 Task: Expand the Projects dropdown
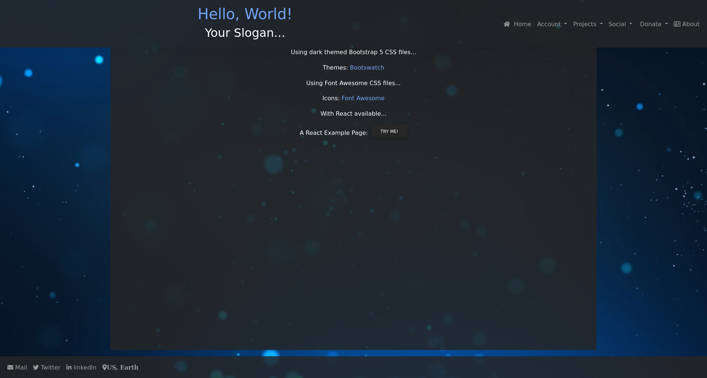point(588,24)
